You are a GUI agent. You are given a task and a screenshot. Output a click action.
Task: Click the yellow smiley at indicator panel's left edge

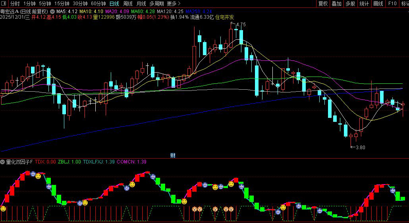click(x=3, y=209)
